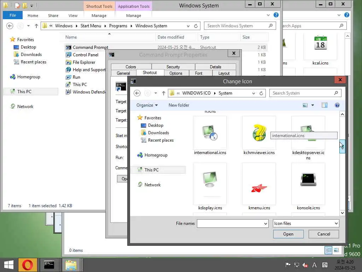The image size is (362, 272).
Task: Open help in Windows System window
Action: click(x=276, y=15)
